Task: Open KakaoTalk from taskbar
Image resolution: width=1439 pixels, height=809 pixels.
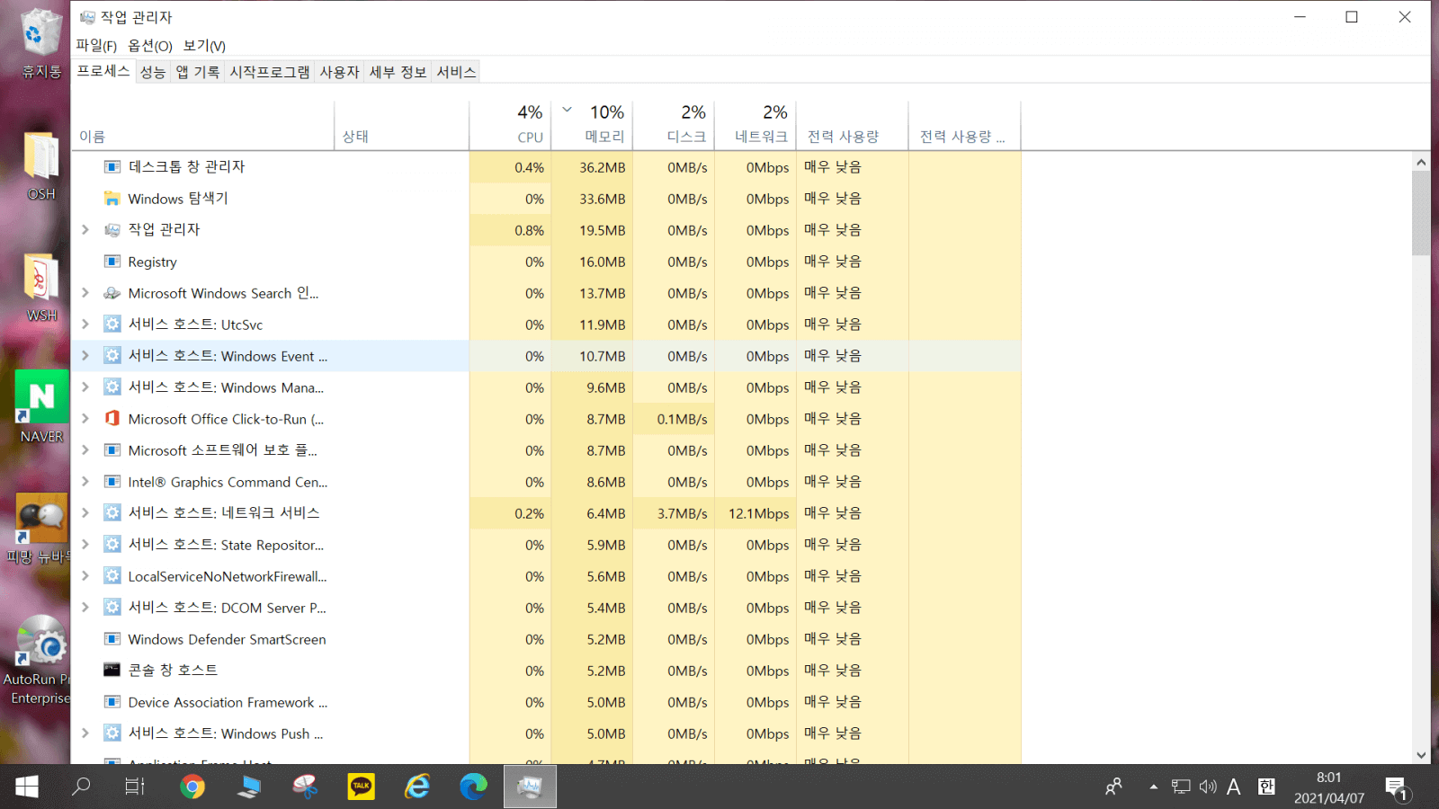Action: [362, 787]
